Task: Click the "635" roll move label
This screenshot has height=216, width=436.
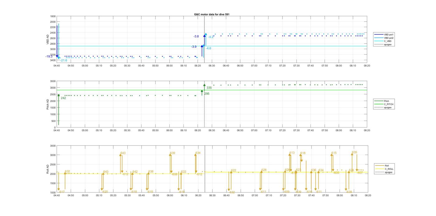Action: (354, 152)
